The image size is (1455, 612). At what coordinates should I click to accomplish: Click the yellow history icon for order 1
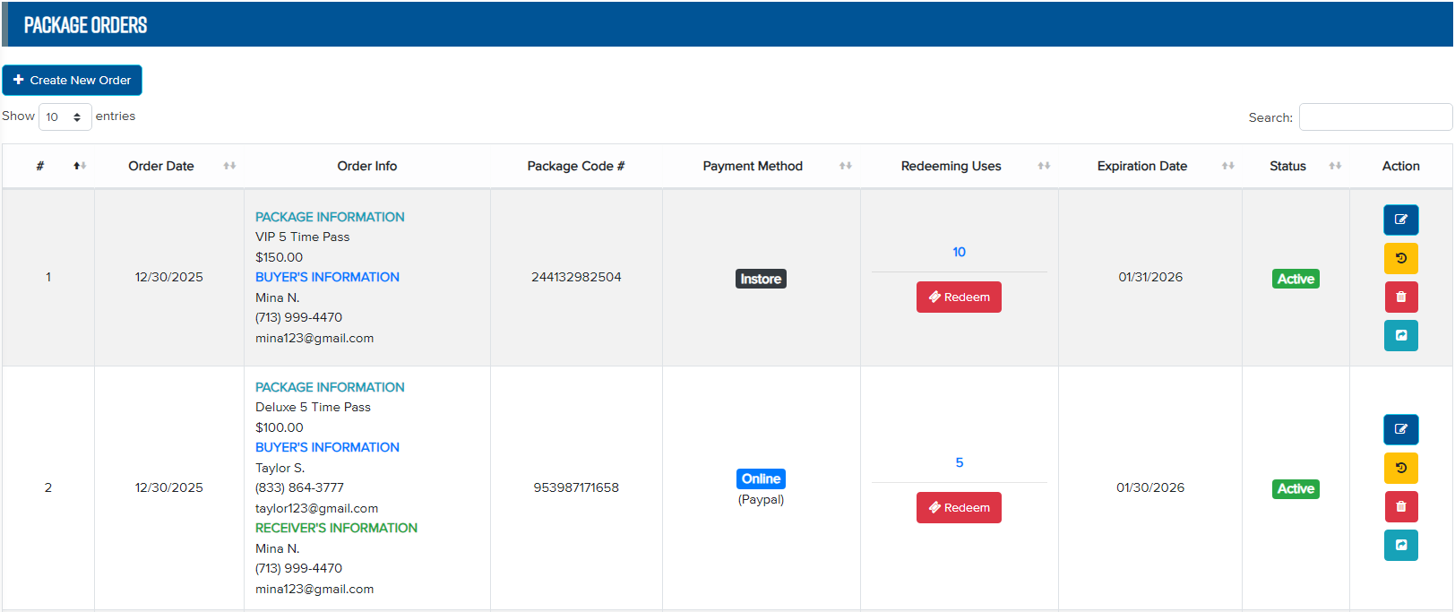(x=1400, y=258)
